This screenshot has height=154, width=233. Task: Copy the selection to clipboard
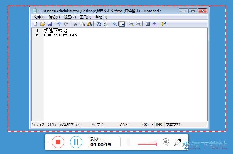pos(82,24)
